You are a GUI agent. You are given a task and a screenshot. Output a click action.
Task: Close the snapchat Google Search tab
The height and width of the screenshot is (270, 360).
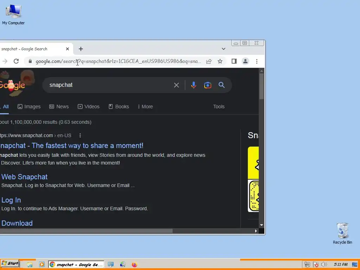tap(67, 49)
